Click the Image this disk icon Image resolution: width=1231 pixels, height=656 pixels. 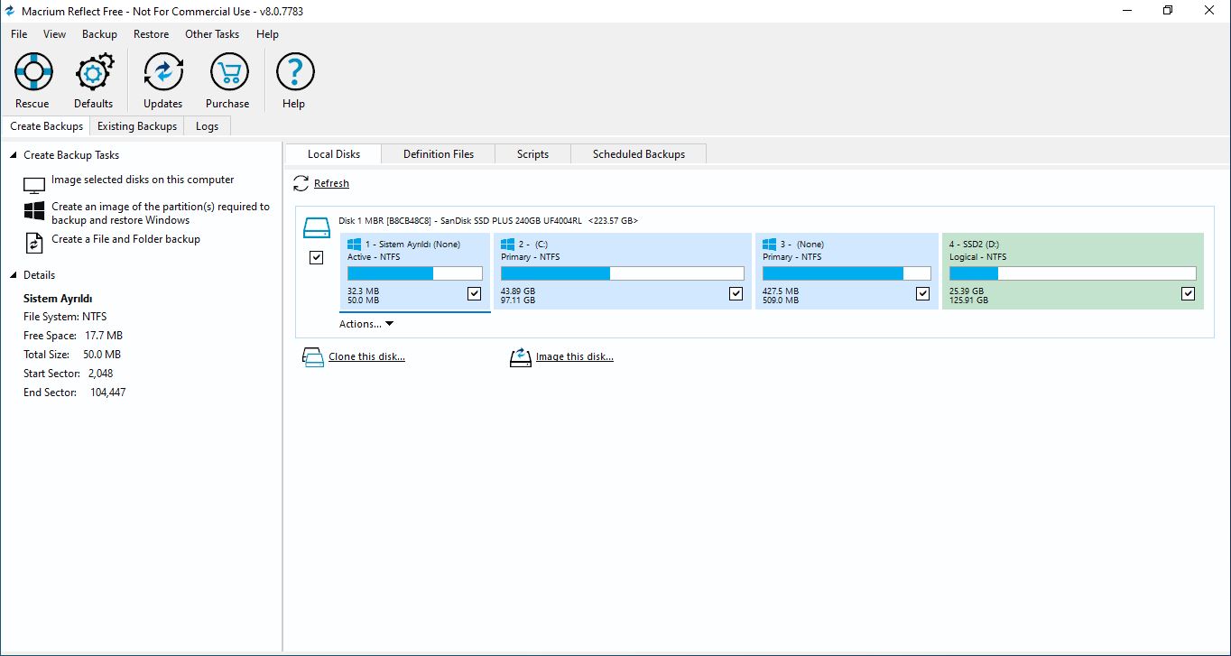521,357
